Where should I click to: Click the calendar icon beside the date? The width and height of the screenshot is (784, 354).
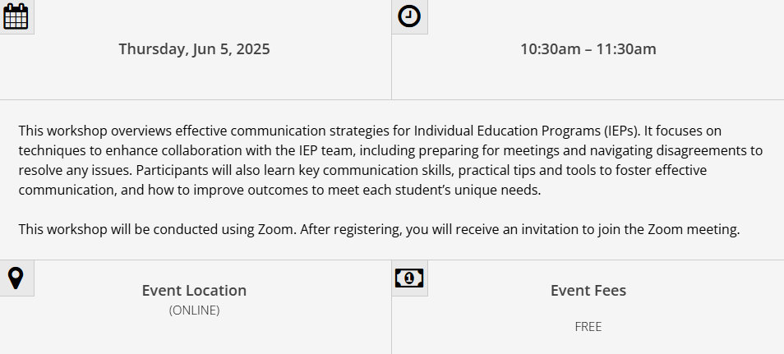click(16, 16)
